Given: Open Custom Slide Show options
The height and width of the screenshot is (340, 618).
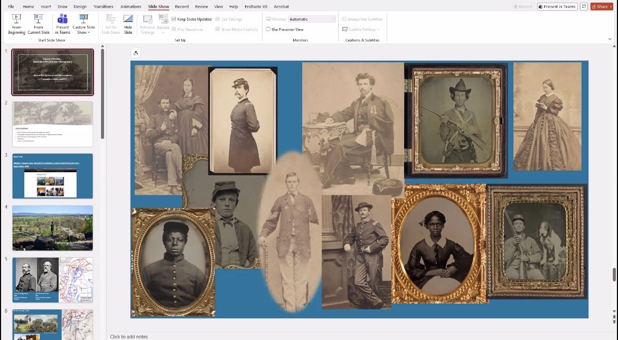Looking at the screenshot, I should 83,24.
